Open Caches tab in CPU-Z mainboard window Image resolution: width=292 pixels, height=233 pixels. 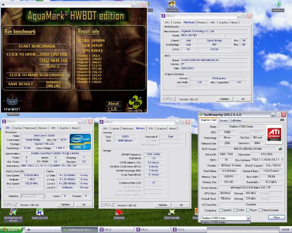[x=177, y=23]
